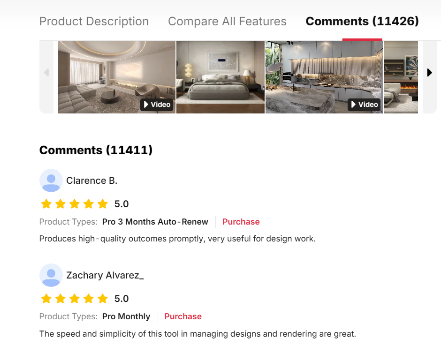The width and height of the screenshot is (441, 346).
Task: Click Clarence B.'s five-star rating
Action: pos(75,204)
